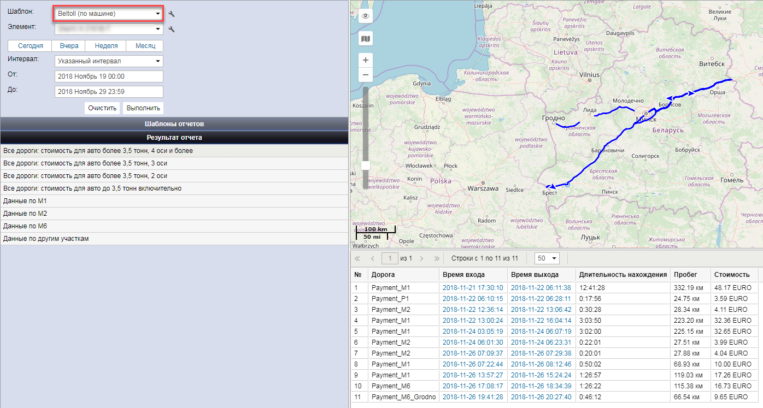Go to the next results page

[x=421, y=258]
